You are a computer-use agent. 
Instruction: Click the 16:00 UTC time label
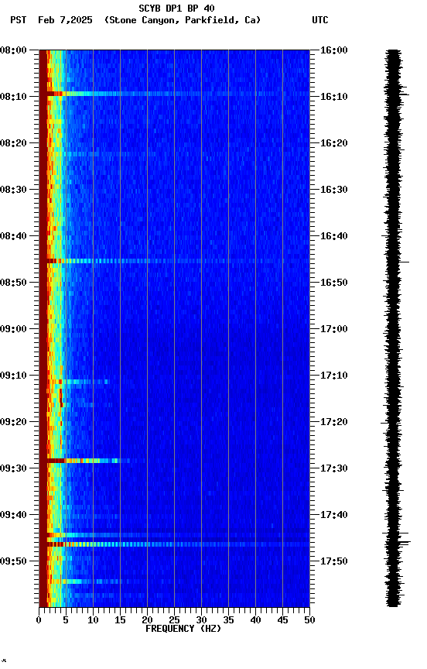click(x=334, y=50)
